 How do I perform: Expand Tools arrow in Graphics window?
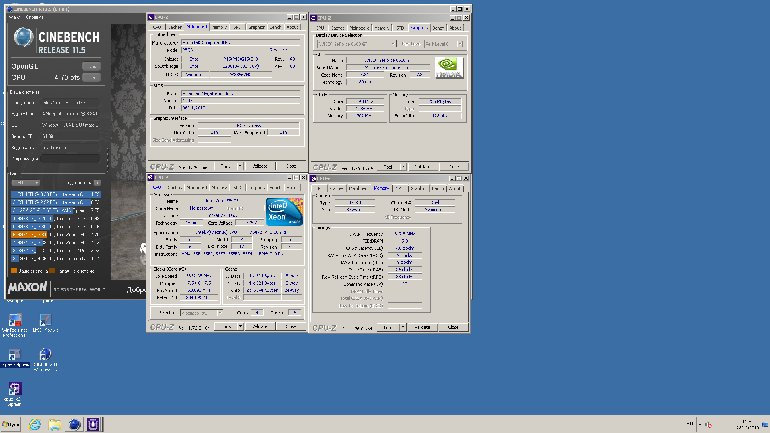point(403,167)
